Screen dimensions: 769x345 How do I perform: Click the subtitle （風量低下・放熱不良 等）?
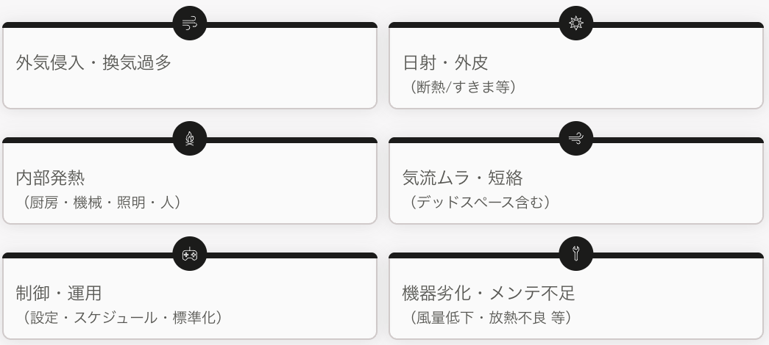pyautogui.click(x=489, y=317)
